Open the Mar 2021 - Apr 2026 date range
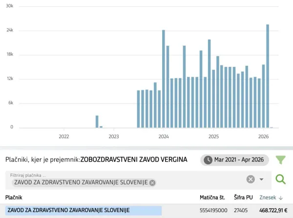The height and width of the screenshot is (218, 293). tap(234, 160)
